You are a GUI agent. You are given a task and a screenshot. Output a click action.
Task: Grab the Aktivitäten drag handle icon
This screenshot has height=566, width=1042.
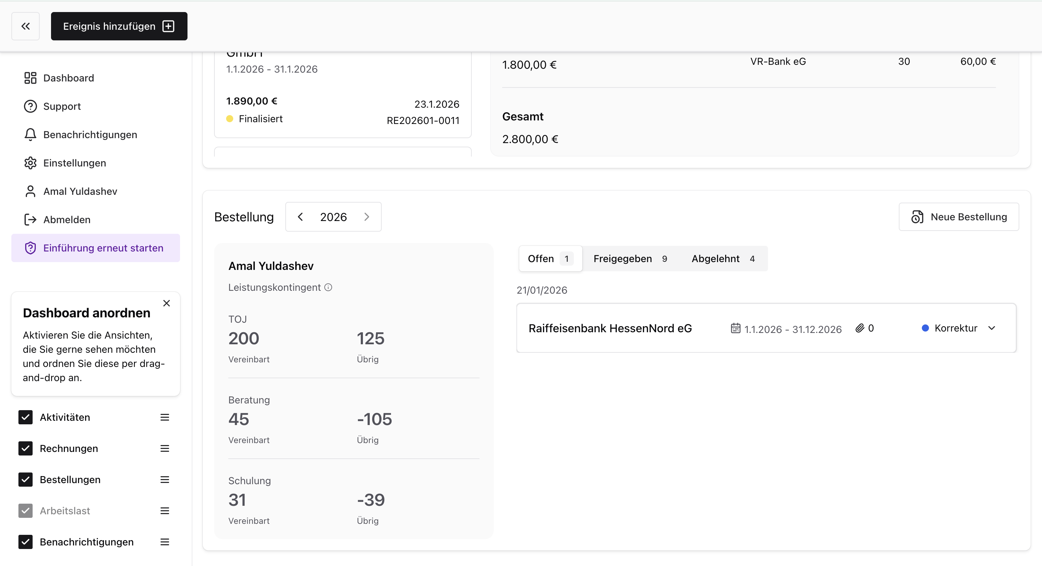tap(165, 417)
